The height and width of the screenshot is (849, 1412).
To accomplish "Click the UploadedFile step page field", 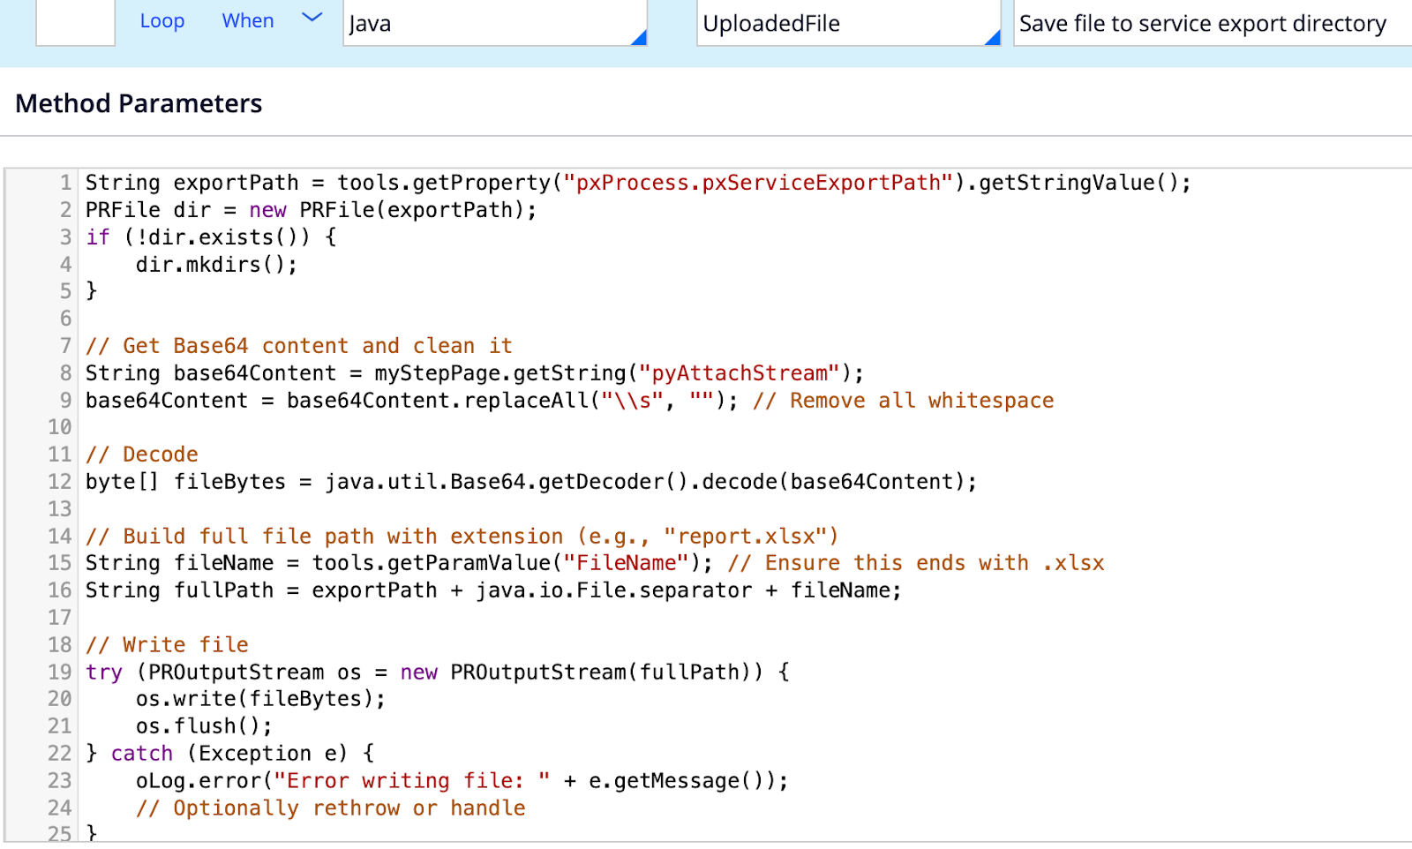I will click(838, 24).
